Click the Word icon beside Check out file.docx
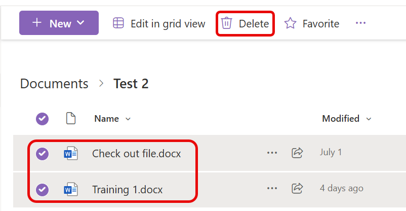406x211 pixels. point(70,153)
